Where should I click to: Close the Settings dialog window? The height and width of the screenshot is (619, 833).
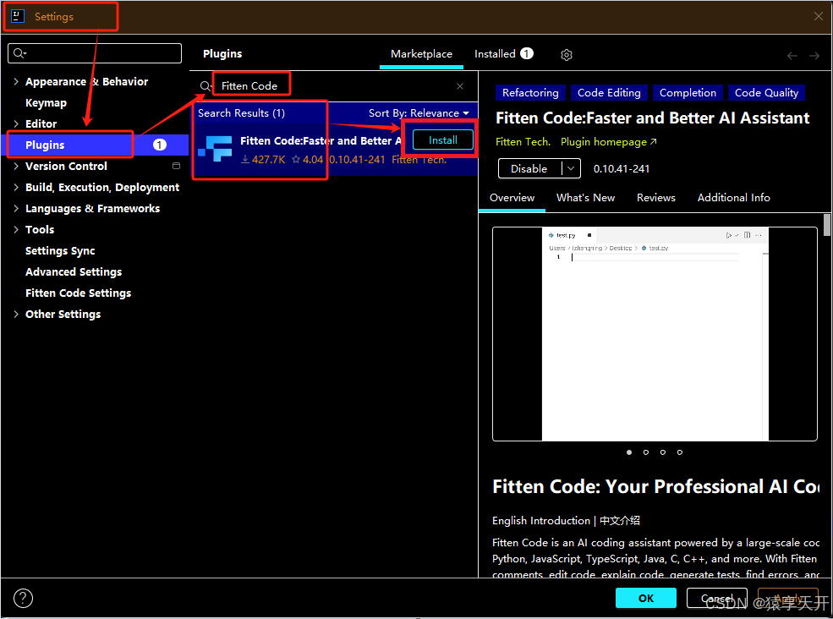819,16
